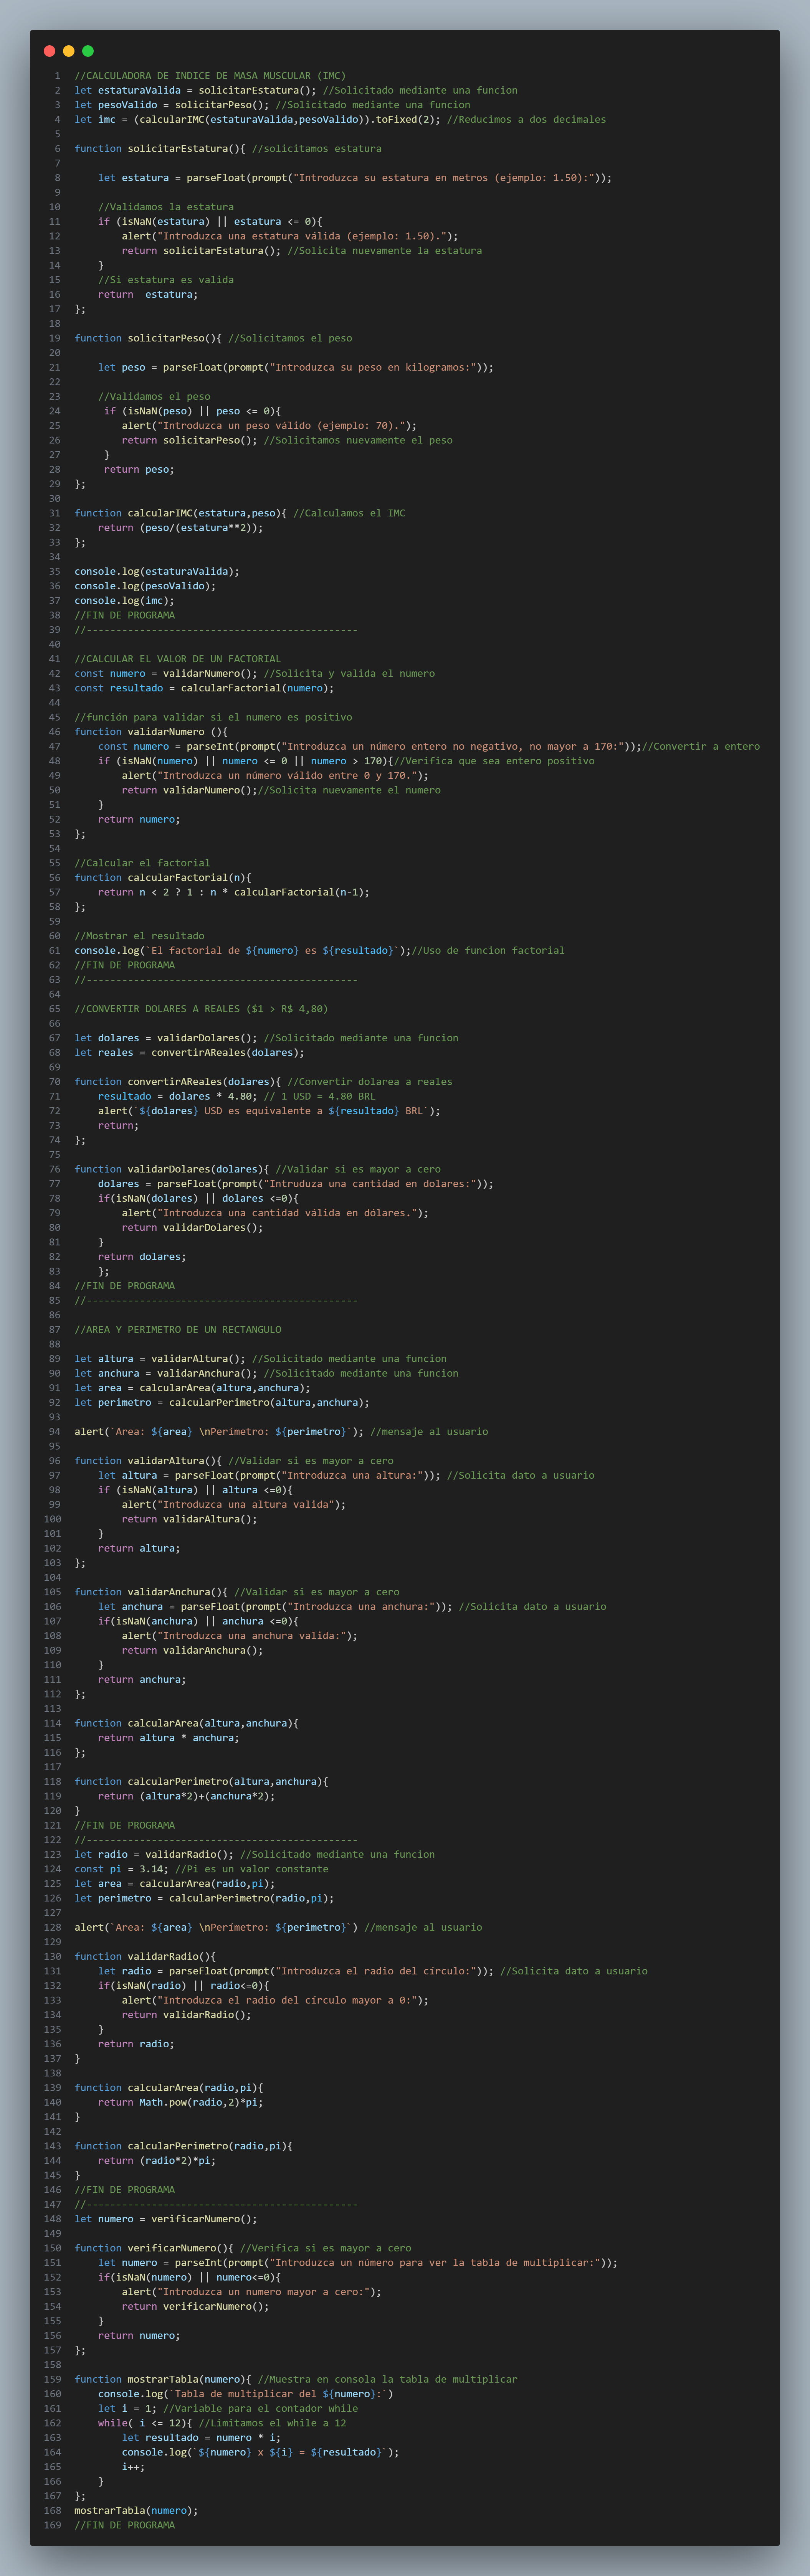Select the comment 'CALCULADORA DE INDICE DE MASA MUSCULAR'

coord(210,76)
